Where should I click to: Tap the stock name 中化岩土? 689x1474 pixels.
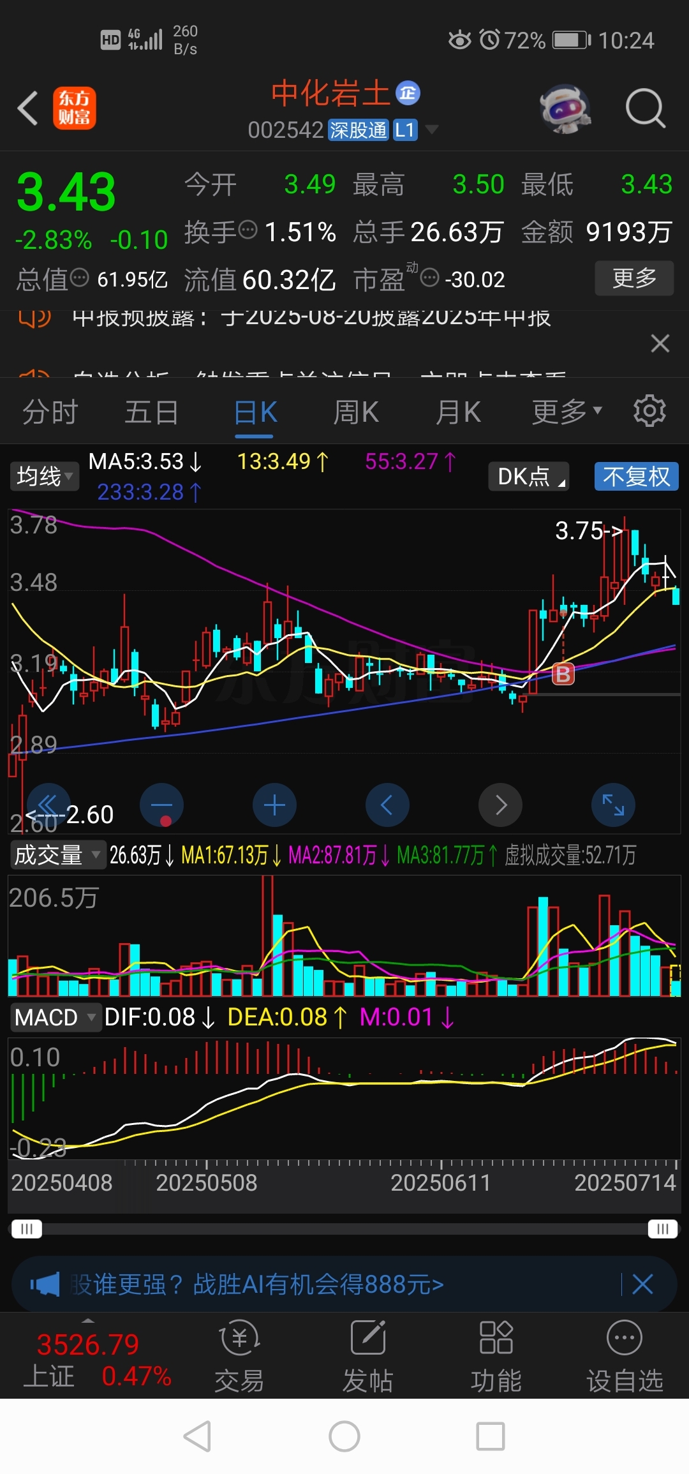(330, 94)
